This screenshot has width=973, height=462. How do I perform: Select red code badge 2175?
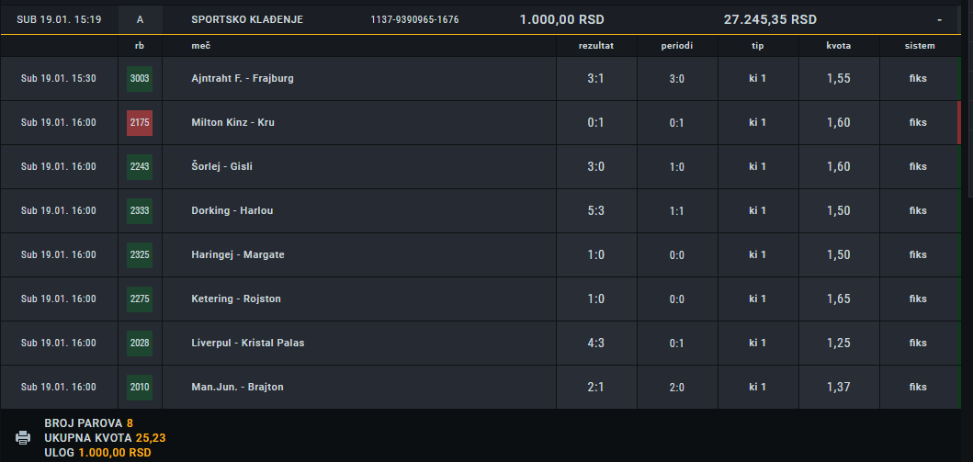[x=140, y=123]
